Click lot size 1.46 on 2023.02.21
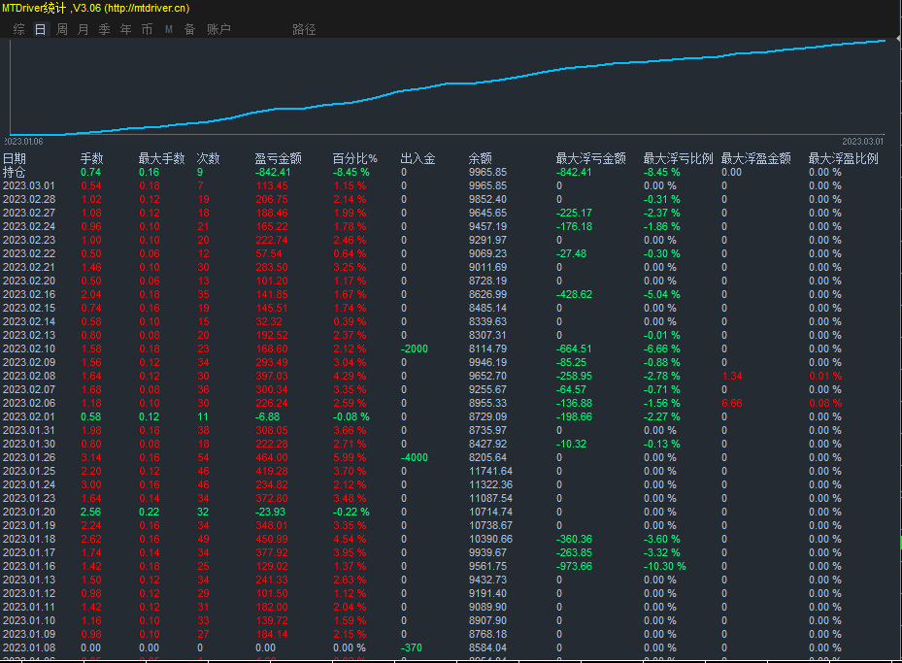The image size is (902, 663). point(91,267)
